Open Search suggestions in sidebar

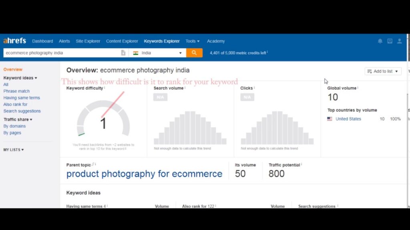click(x=22, y=111)
